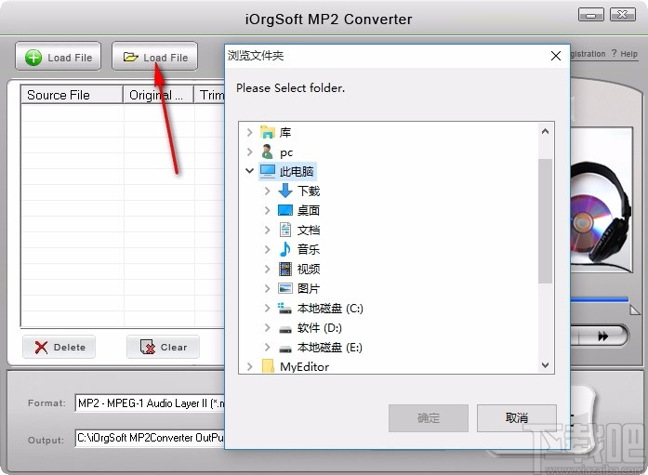The image size is (648, 475).
Task: Expand the 视频 videos folder
Action: coord(268,269)
